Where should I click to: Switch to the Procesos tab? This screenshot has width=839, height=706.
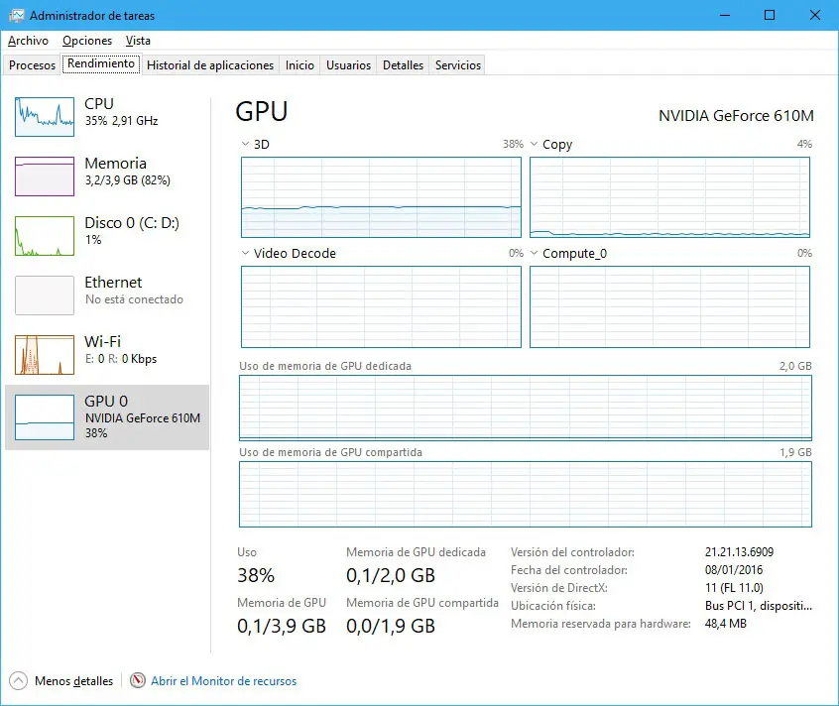coord(33,65)
